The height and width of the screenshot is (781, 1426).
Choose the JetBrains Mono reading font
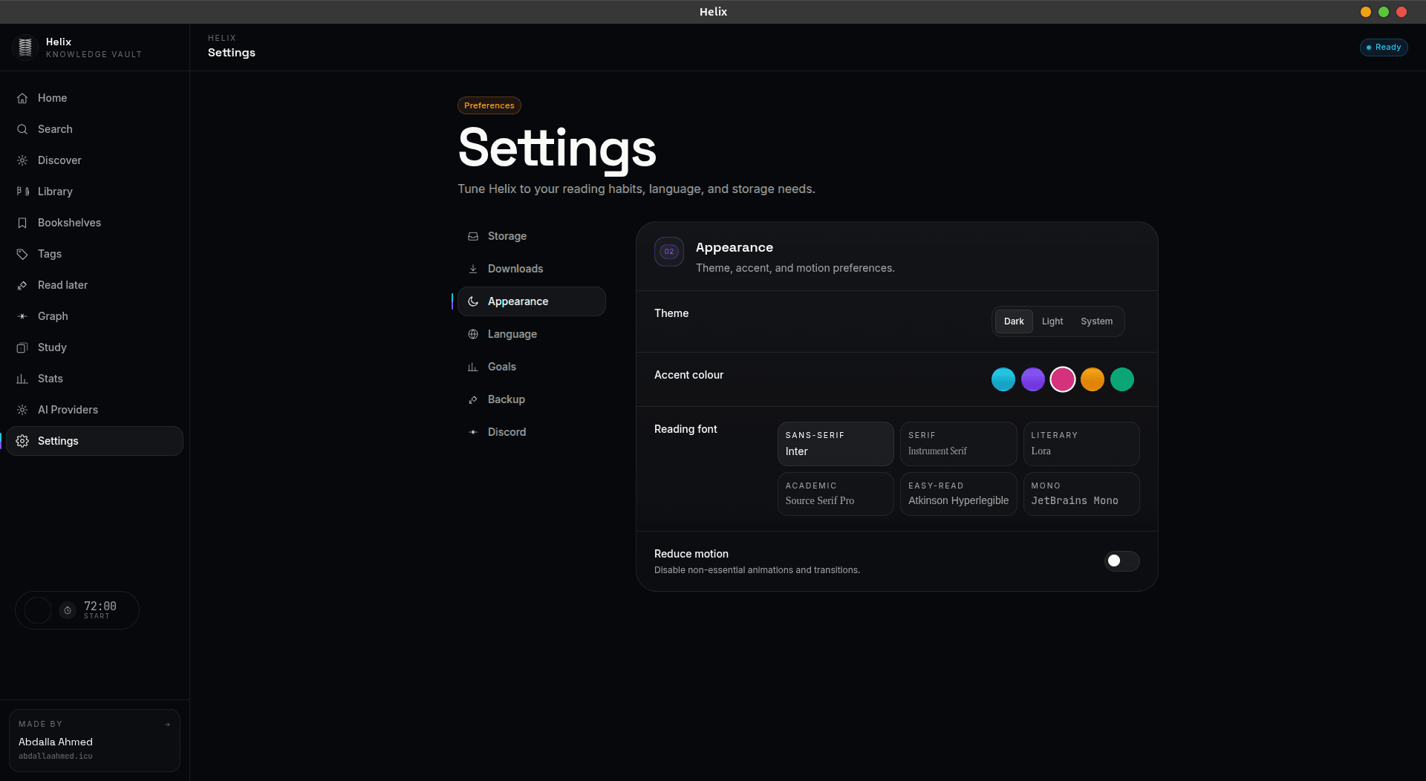click(x=1081, y=494)
